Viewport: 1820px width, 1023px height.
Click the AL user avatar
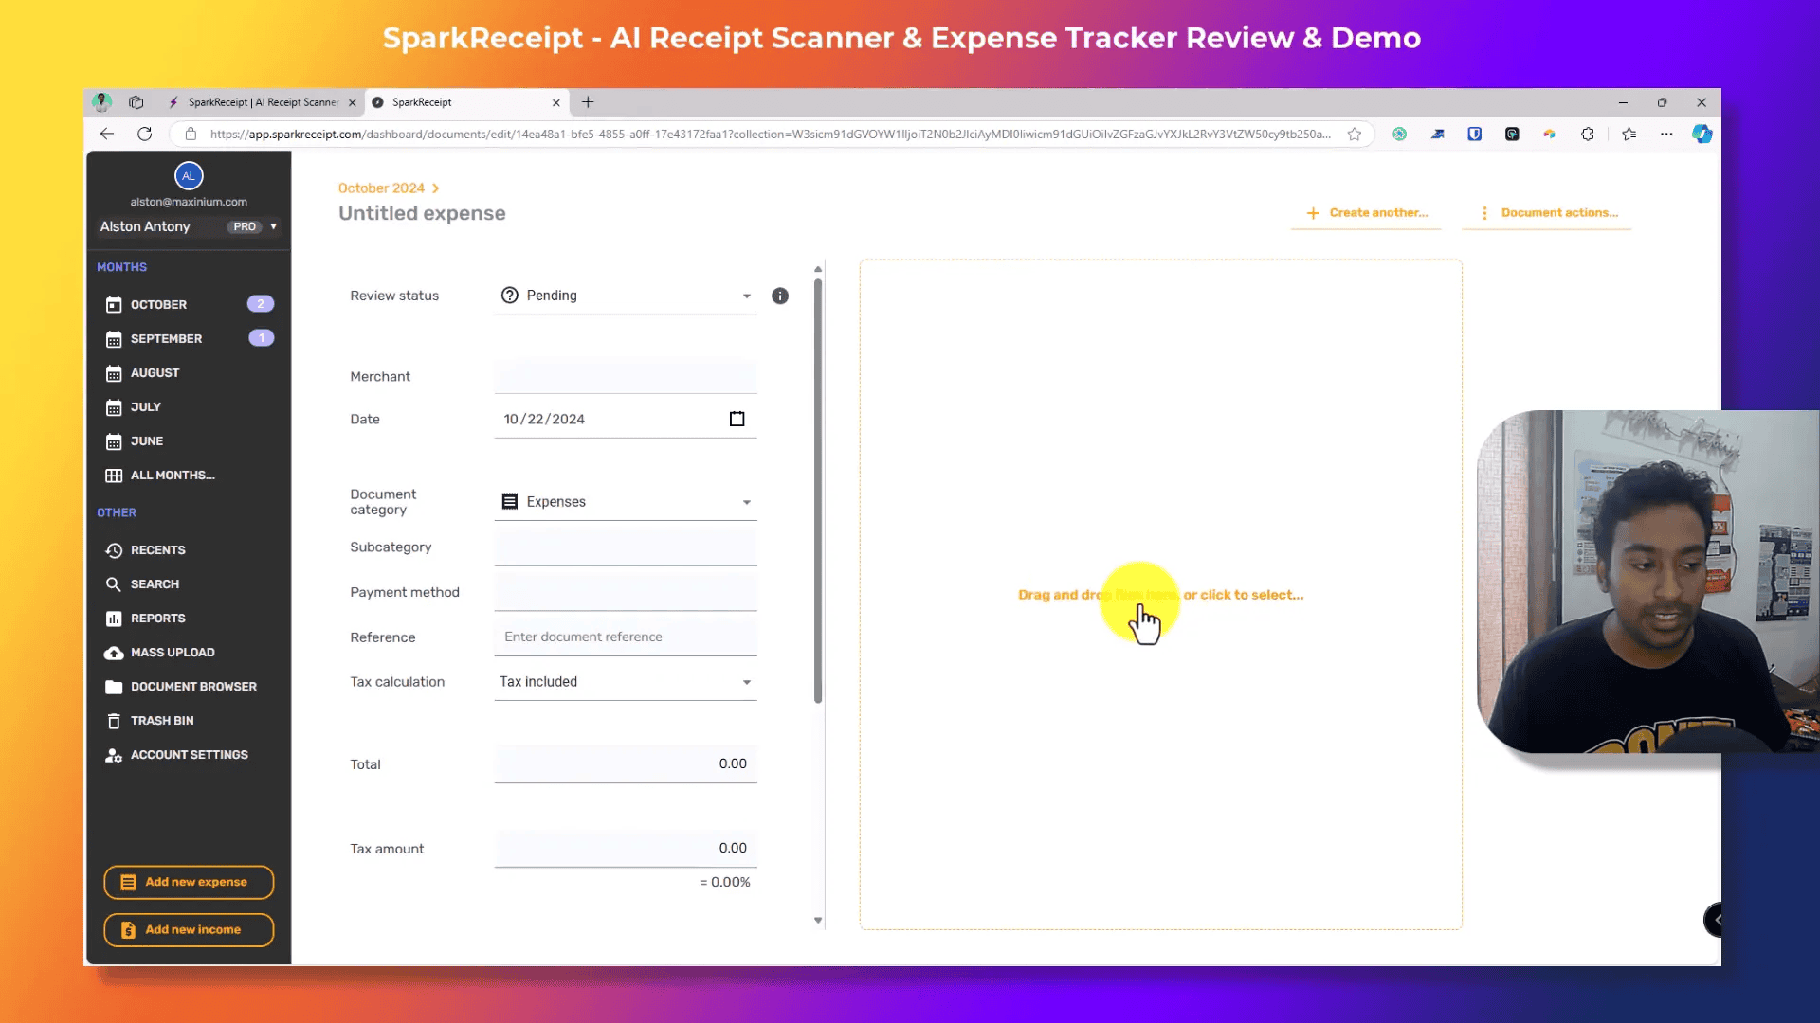click(189, 175)
